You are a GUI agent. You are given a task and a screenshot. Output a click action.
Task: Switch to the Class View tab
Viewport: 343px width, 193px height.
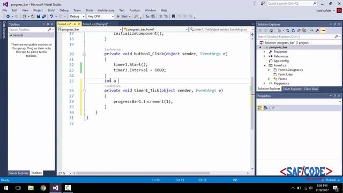coord(311,89)
